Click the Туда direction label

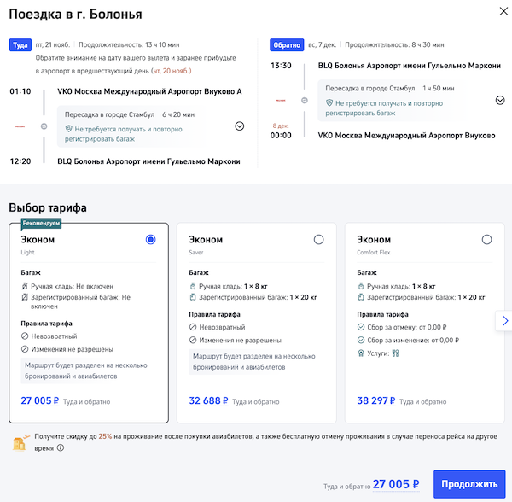pos(20,44)
